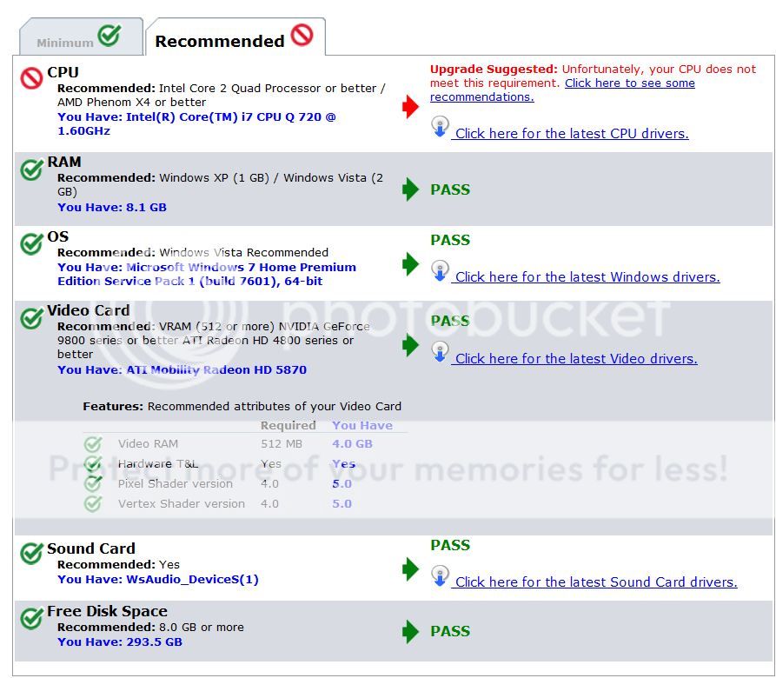The width and height of the screenshot is (776, 678).
Task: Click 'You Have: WsAudio_DeviceS(1)' text
Action: [158, 580]
